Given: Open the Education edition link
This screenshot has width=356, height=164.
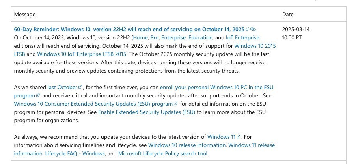Looking at the screenshot, I should (201, 37).
